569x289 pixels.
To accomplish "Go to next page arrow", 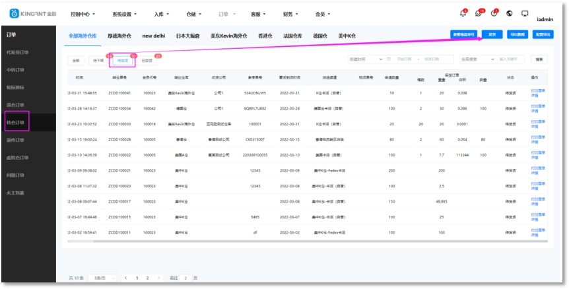I will [x=157, y=278].
